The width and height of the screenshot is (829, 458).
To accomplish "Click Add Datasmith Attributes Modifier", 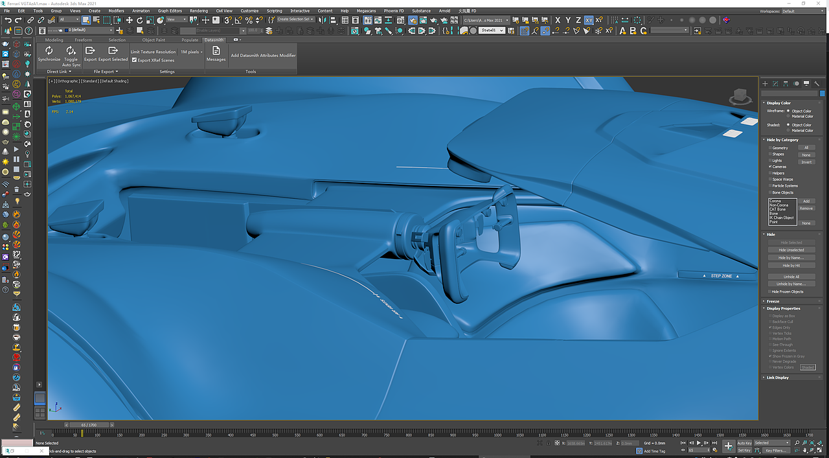I will 262,55.
